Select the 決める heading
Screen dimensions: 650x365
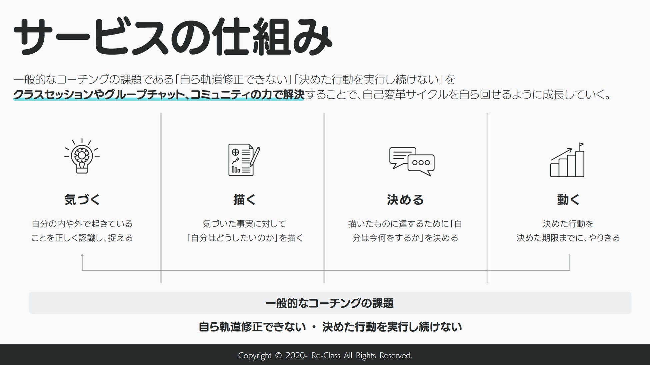click(x=405, y=200)
